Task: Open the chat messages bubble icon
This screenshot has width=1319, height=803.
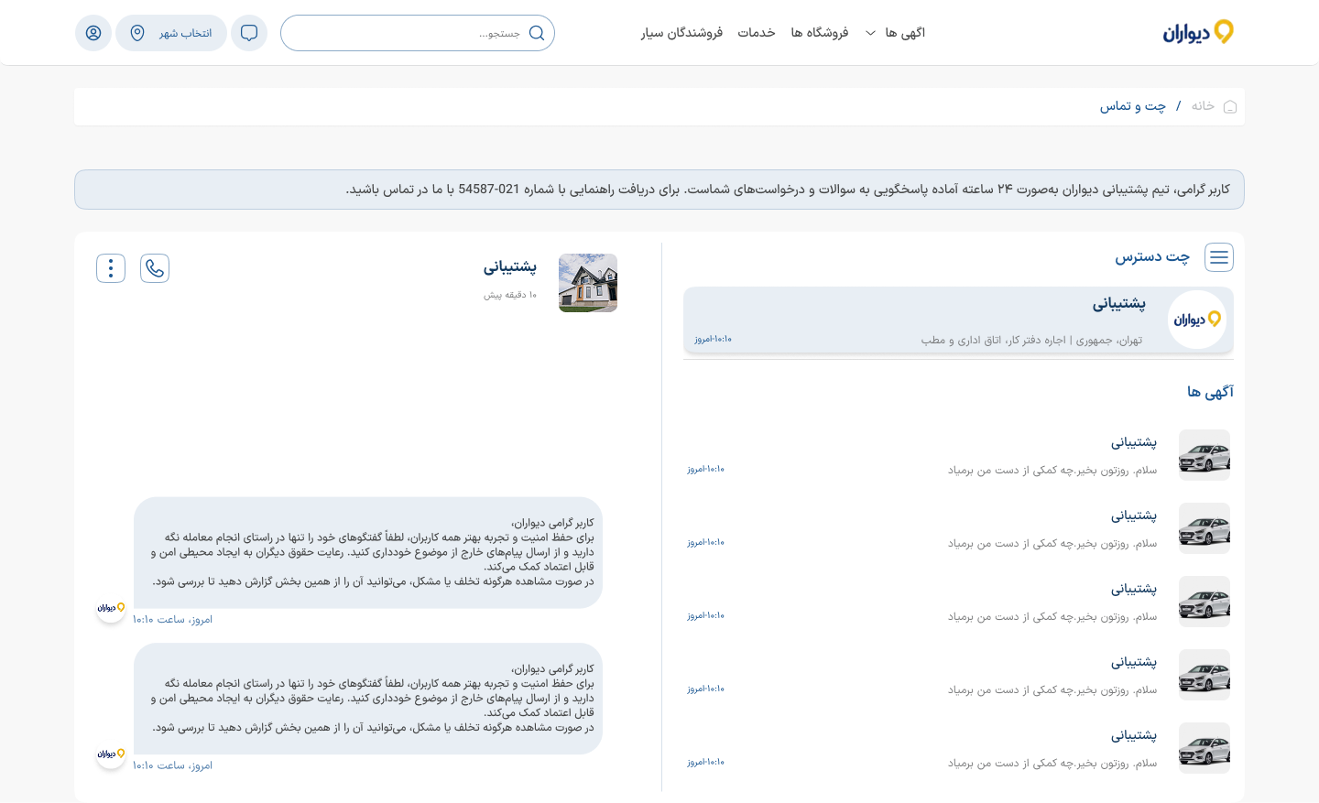Action: pyautogui.click(x=249, y=33)
